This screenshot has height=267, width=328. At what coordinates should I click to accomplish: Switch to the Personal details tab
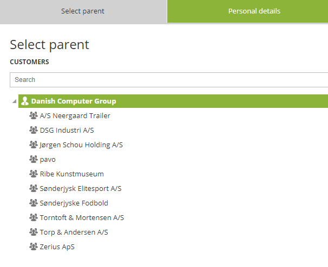(248, 11)
